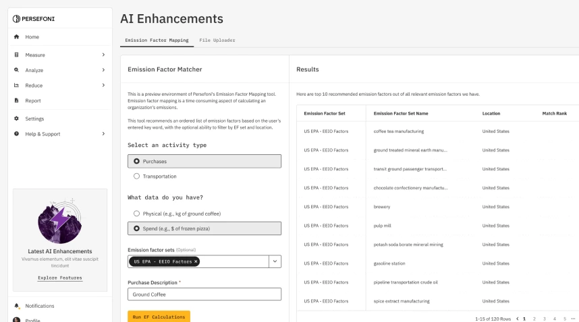The height and width of the screenshot is (322, 579).
Task: Select the Transportation activity type
Action: point(137,176)
